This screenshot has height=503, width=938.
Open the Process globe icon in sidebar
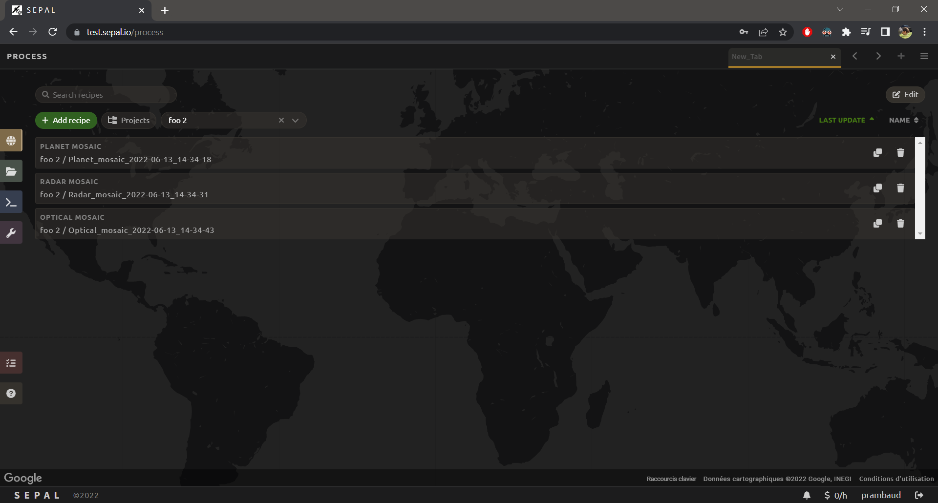click(x=11, y=141)
